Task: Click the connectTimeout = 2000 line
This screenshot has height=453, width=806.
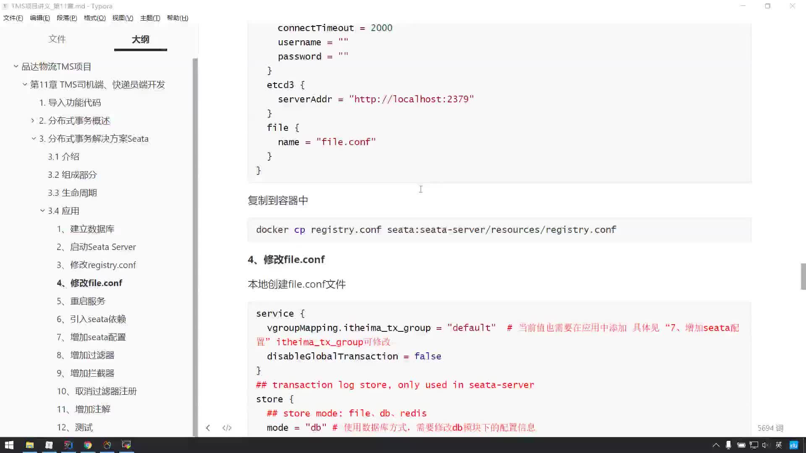Action: tap(335, 28)
